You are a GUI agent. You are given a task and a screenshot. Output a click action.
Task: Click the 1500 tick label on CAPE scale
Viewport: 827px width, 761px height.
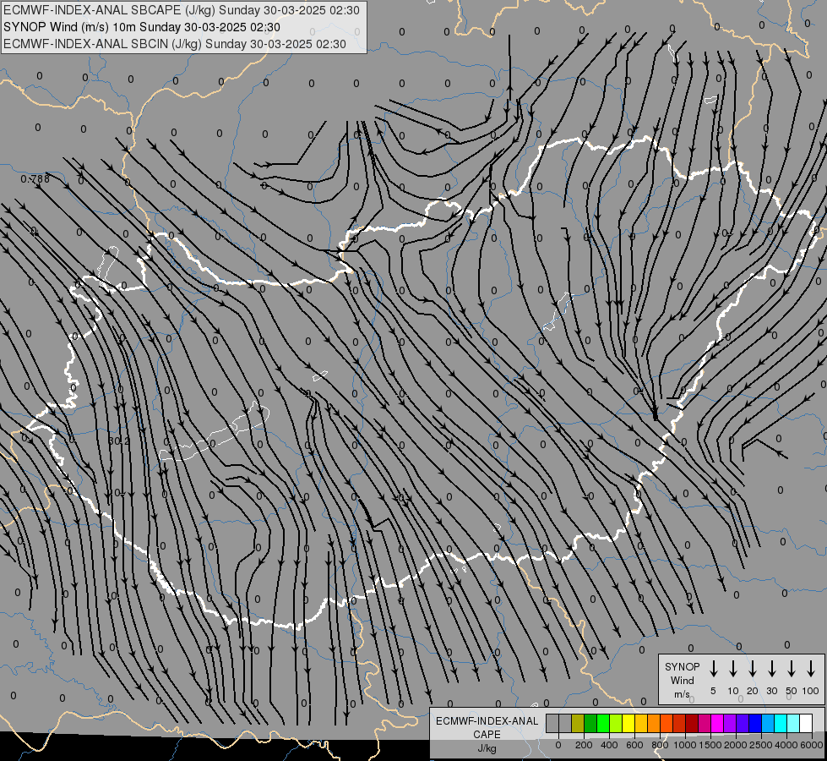coord(710,745)
